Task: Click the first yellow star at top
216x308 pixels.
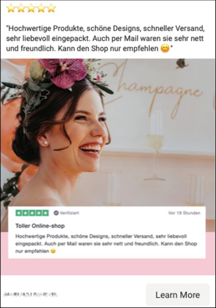Action: pos(11,8)
